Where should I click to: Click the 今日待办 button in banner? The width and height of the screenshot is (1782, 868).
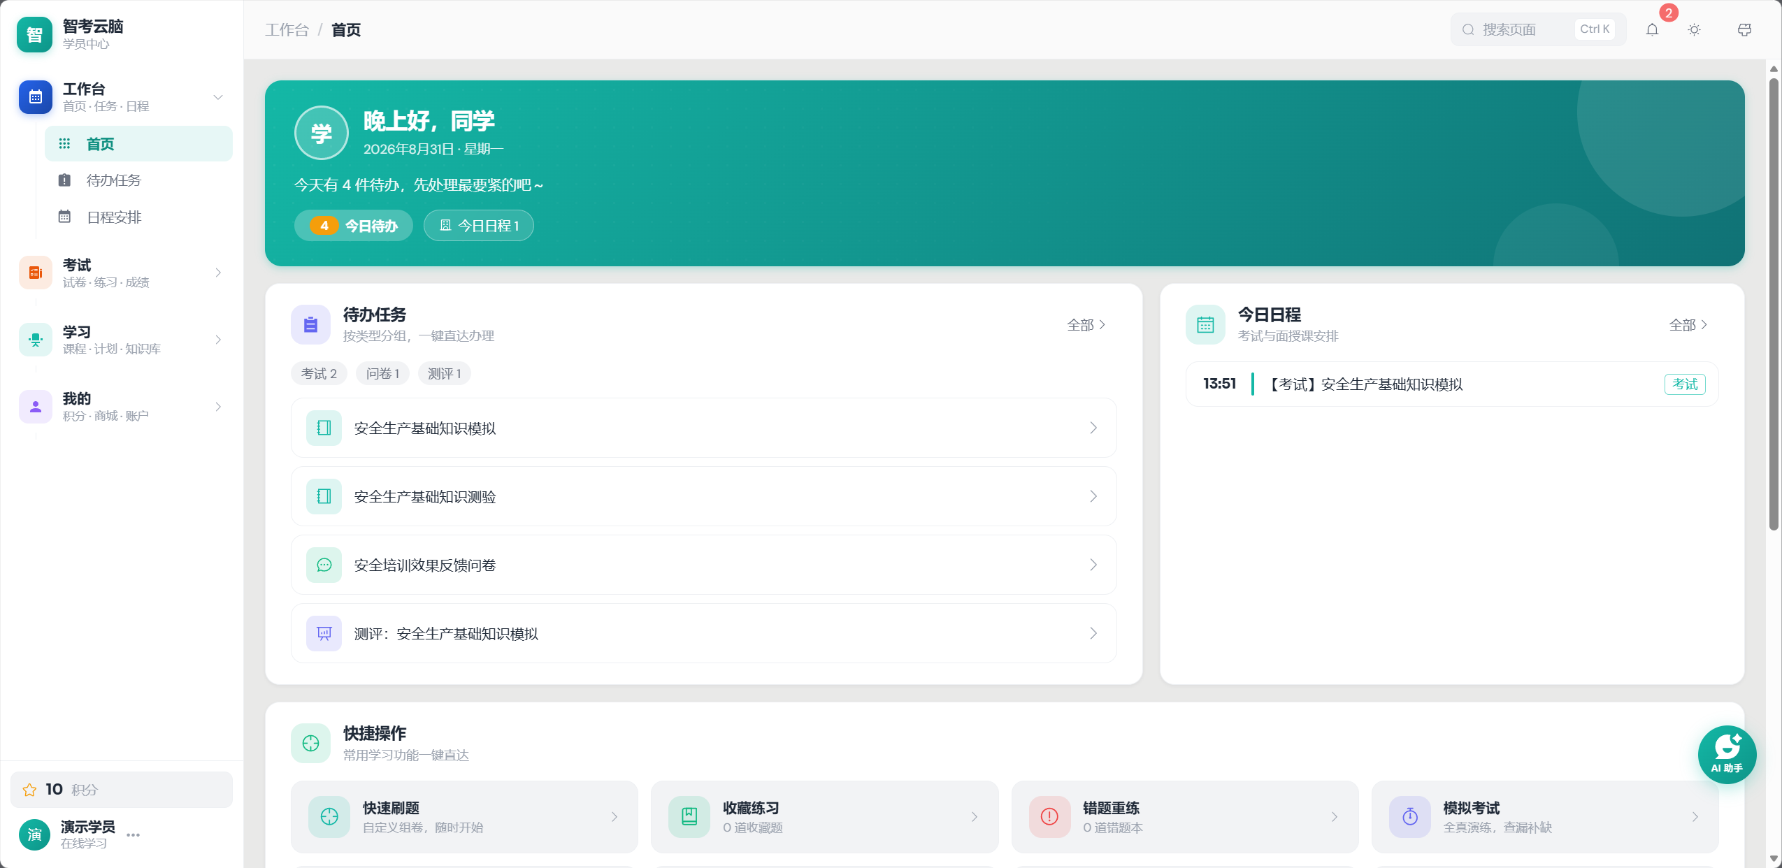click(354, 226)
